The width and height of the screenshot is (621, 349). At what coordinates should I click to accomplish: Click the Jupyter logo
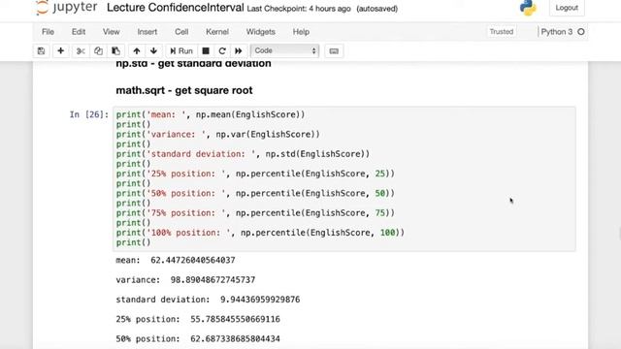66,7
